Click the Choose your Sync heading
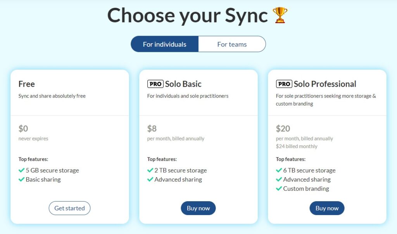Image resolution: width=397 pixels, height=234 pixels. click(x=187, y=16)
